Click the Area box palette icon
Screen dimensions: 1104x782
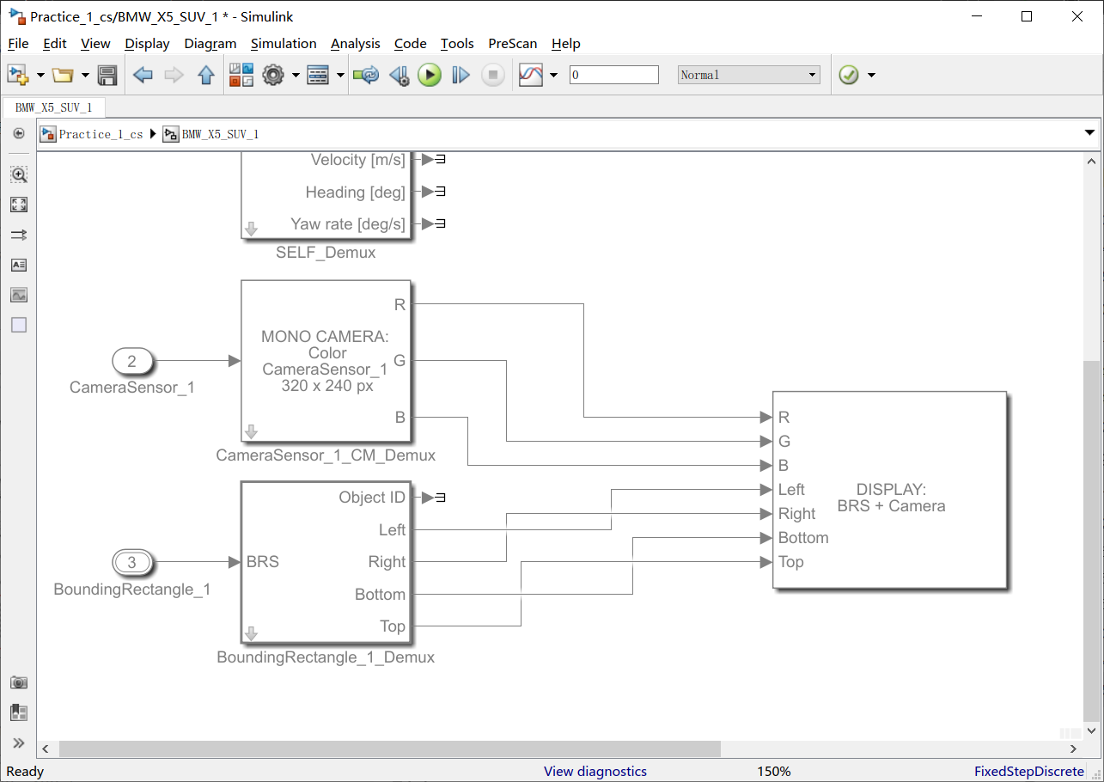[19, 325]
